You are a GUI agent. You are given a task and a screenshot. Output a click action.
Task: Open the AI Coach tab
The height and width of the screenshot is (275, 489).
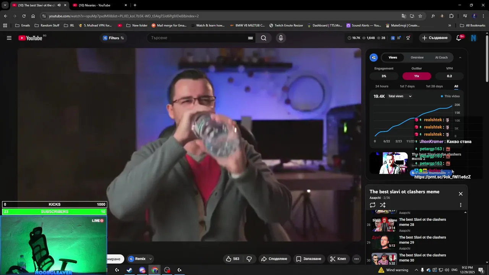click(x=441, y=57)
